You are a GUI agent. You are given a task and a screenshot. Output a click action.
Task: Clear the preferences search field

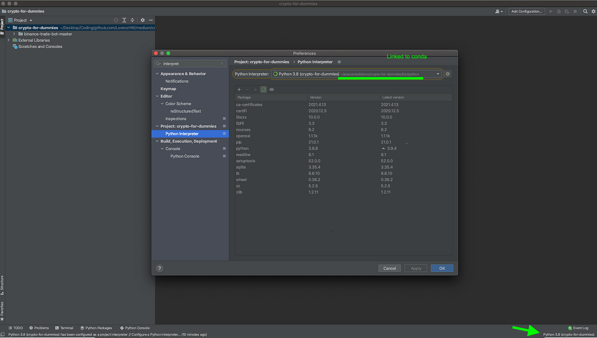point(222,64)
